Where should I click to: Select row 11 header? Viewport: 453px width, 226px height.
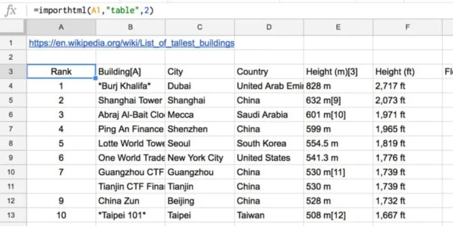point(11,187)
